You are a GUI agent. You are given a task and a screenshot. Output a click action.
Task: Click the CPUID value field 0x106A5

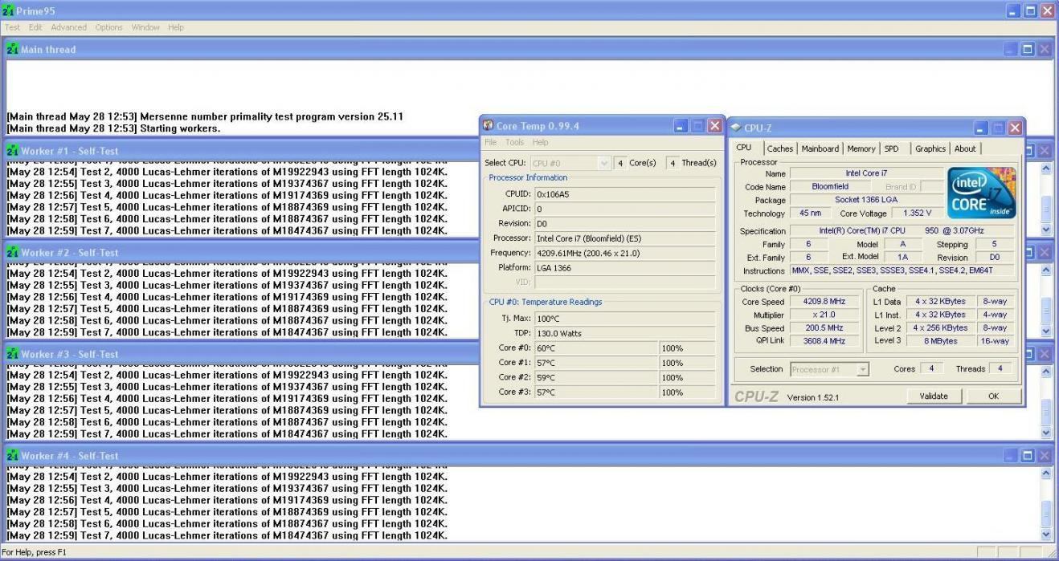[x=625, y=194]
